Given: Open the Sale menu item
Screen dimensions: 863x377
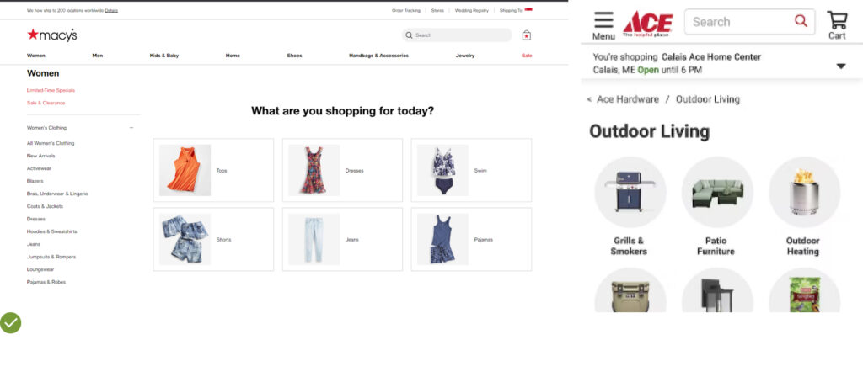Looking at the screenshot, I should 527,56.
